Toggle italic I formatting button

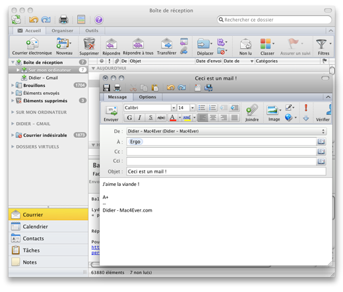pyautogui.click(x=140, y=118)
